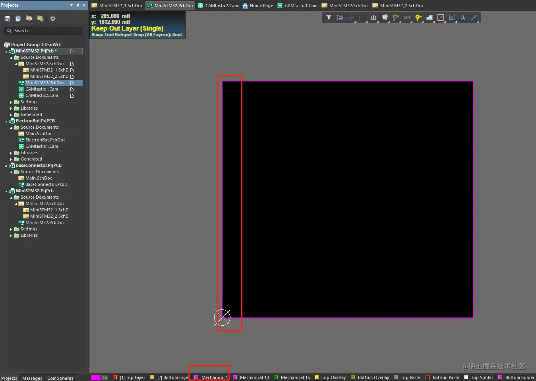The height and width of the screenshot is (381, 536).
Task: Click the document status icon beside CAMtastic1.Cam
Action: click(x=72, y=89)
